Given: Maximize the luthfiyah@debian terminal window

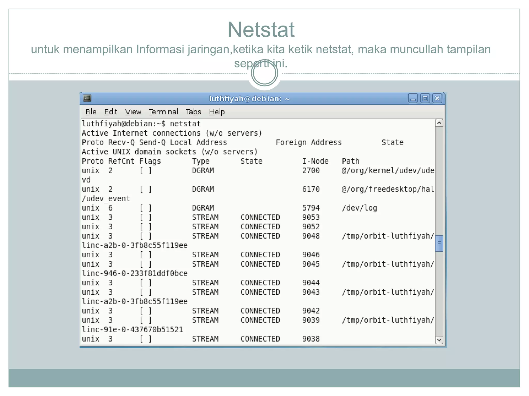Looking at the screenshot, I should 425,98.
